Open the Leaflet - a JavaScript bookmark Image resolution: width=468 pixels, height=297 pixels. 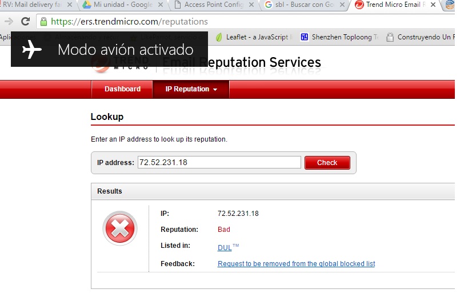[255, 37]
